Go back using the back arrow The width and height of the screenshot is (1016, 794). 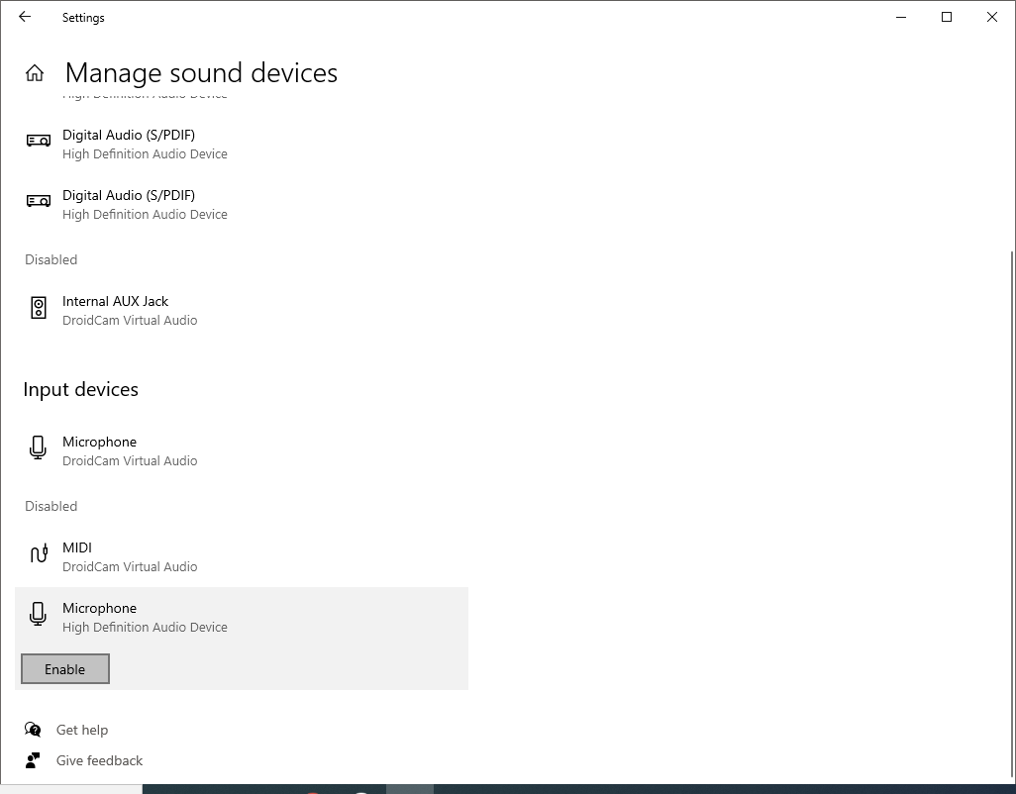coord(25,17)
